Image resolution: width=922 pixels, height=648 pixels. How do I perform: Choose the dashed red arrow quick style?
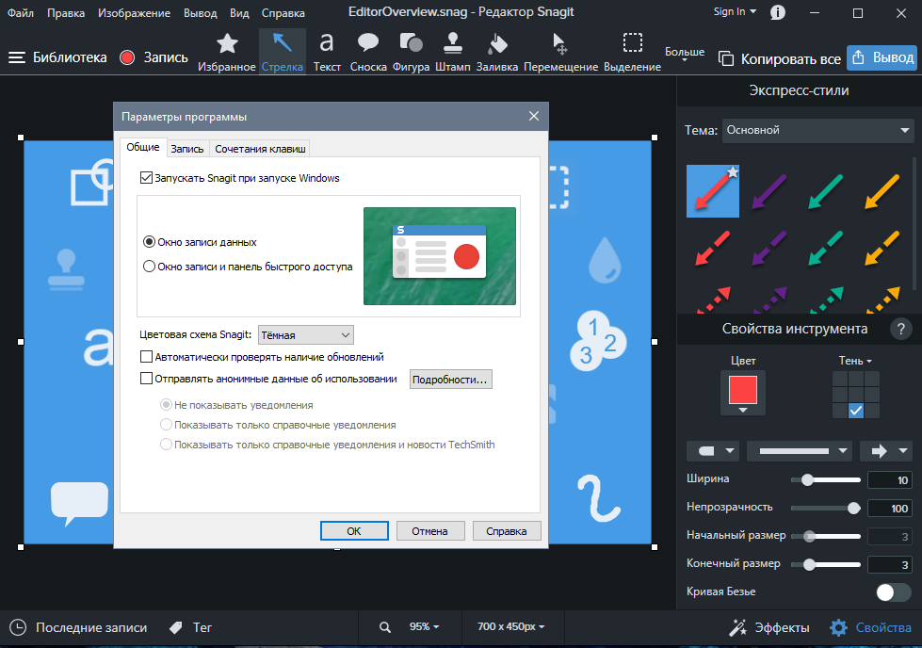click(x=713, y=248)
